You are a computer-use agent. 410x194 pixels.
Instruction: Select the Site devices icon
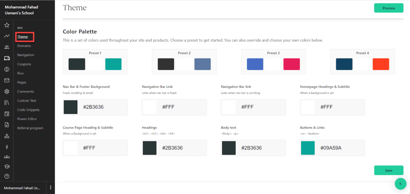[x=7, y=59]
